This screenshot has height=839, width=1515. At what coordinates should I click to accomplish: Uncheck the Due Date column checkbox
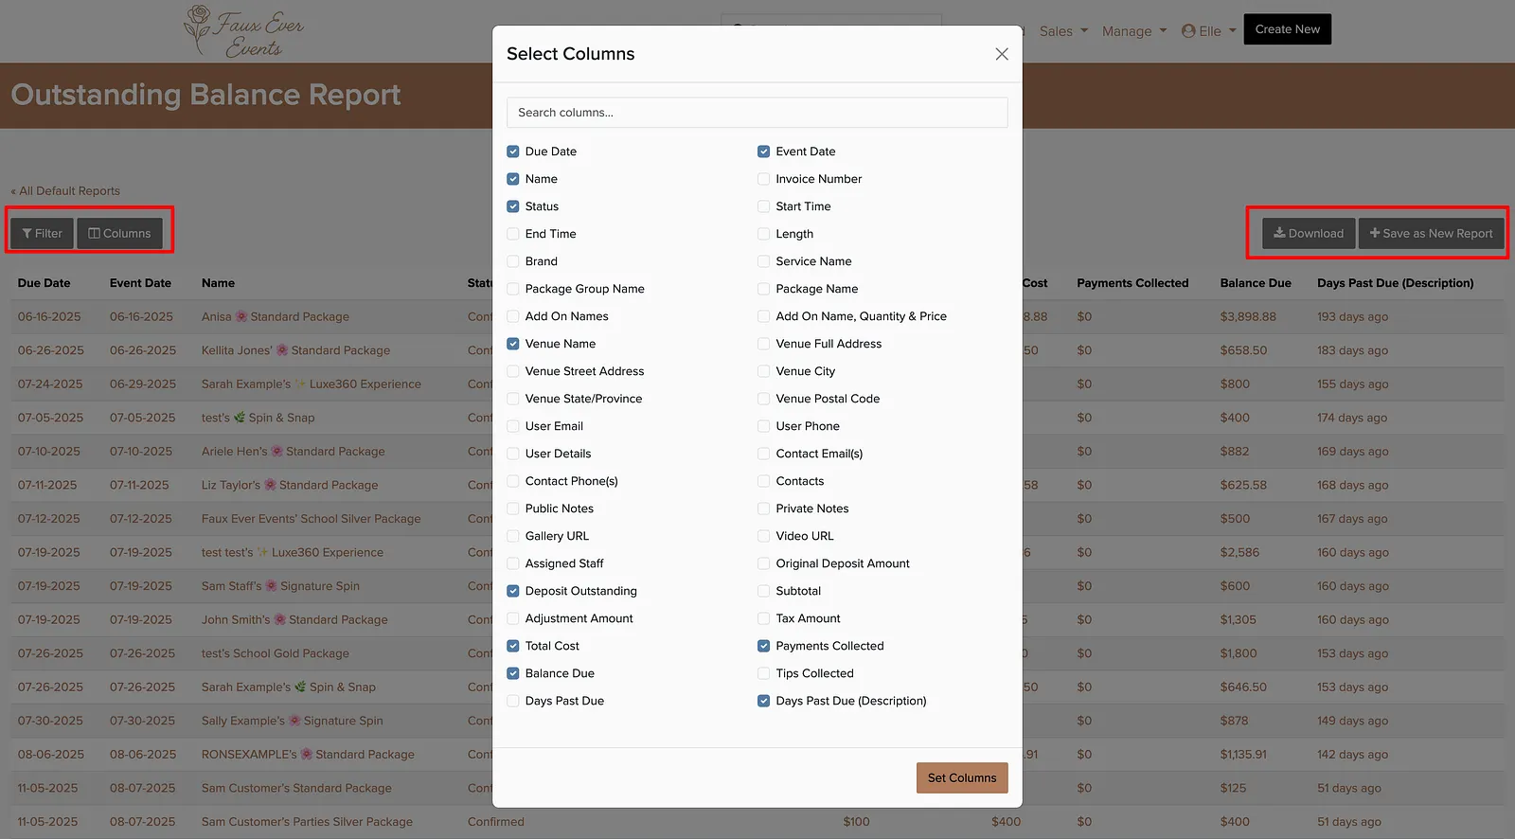click(x=513, y=152)
